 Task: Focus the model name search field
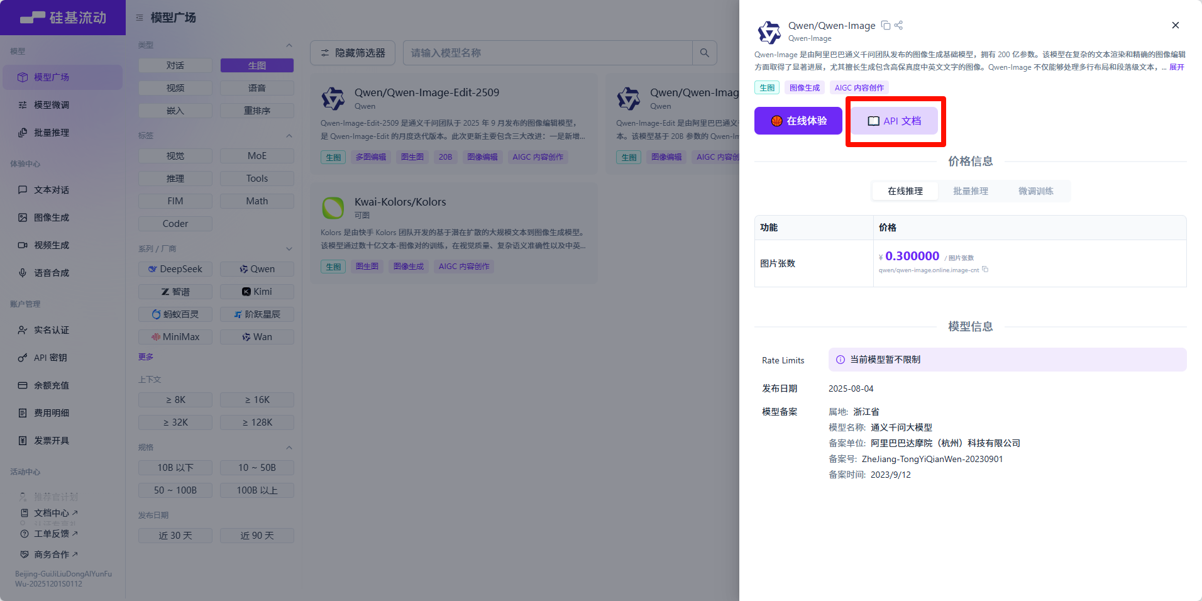(x=548, y=53)
